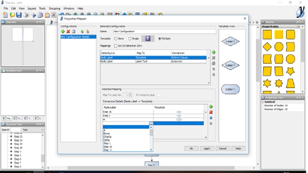Add a new configuration with green plus
The image size is (308, 173).
[63, 32]
